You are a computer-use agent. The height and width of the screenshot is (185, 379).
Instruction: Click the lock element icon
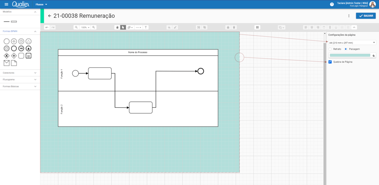click(228, 28)
